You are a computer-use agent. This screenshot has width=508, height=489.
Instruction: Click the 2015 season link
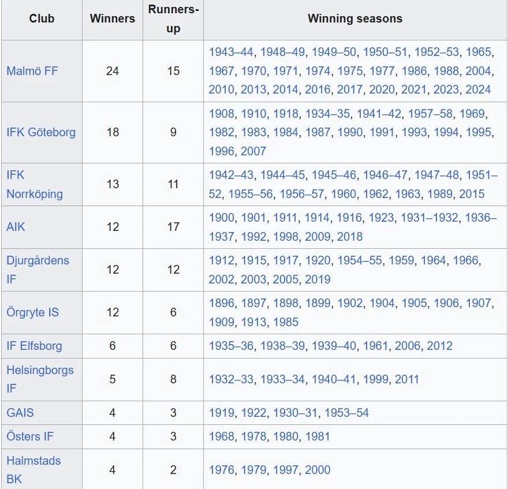click(x=472, y=194)
